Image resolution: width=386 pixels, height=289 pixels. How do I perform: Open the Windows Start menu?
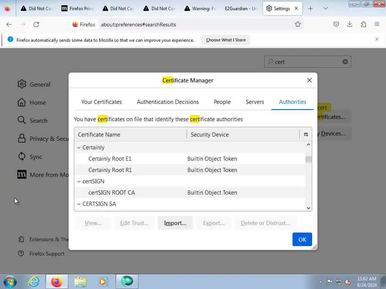click(x=10, y=281)
